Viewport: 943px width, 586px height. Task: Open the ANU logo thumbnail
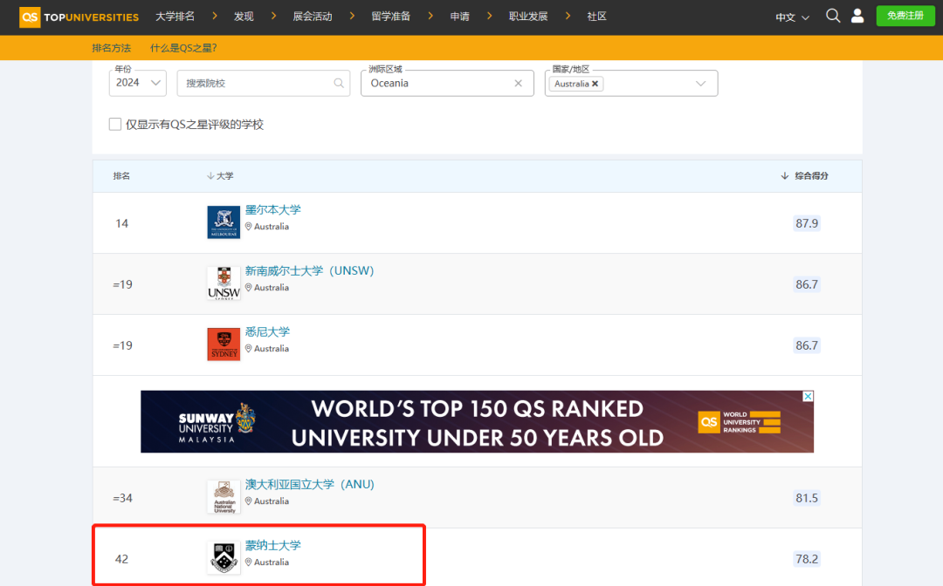tap(224, 496)
